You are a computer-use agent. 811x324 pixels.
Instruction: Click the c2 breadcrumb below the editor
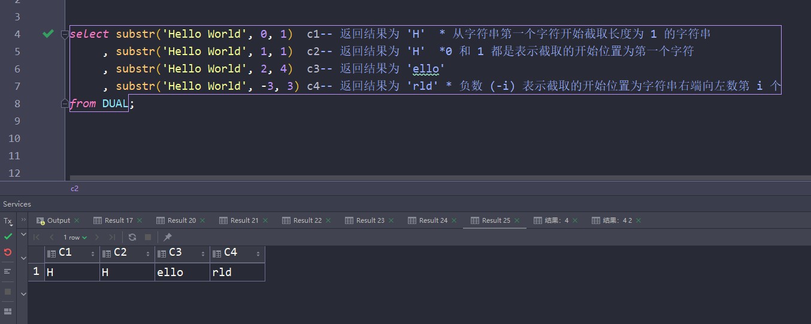[74, 189]
